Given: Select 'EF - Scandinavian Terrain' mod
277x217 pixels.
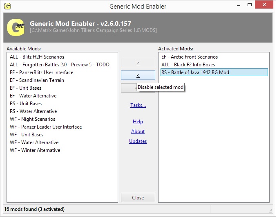Looking at the screenshot, I should pos(37,80).
